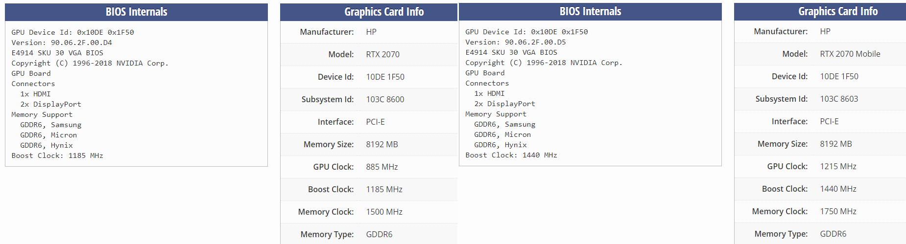Click subsystem ID 103C 8600
906x244 pixels.
(385, 99)
